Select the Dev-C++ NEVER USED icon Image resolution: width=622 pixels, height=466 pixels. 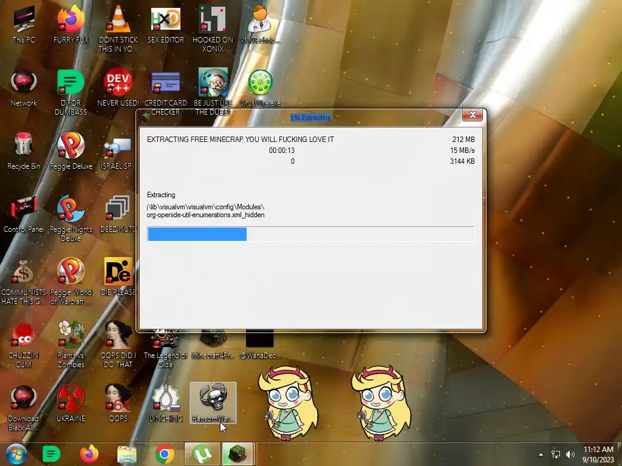[x=118, y=88]
